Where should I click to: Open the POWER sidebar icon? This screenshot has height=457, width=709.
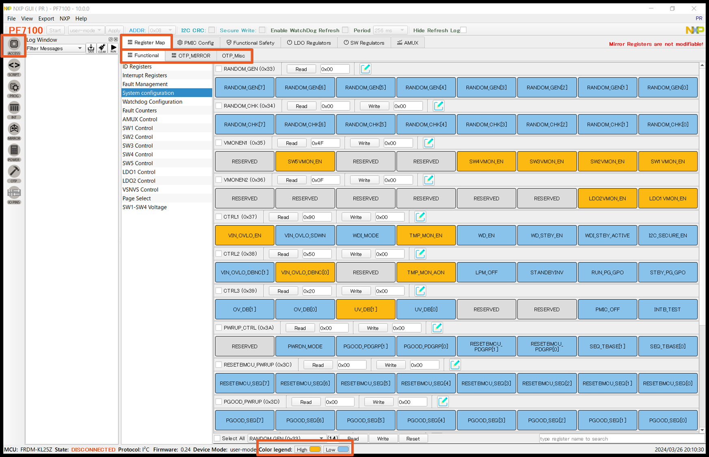point(14,152)
